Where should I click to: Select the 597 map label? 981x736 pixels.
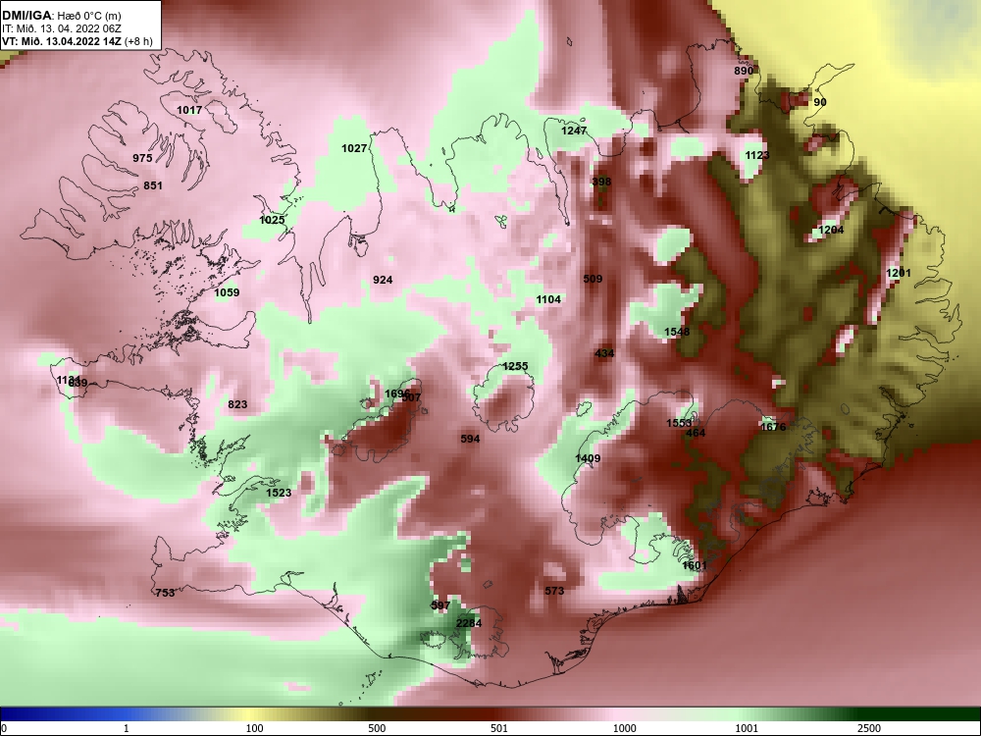tap(440, 605)
